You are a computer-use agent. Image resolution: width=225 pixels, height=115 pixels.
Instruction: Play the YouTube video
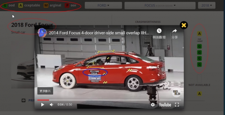(x=42, y=104)
